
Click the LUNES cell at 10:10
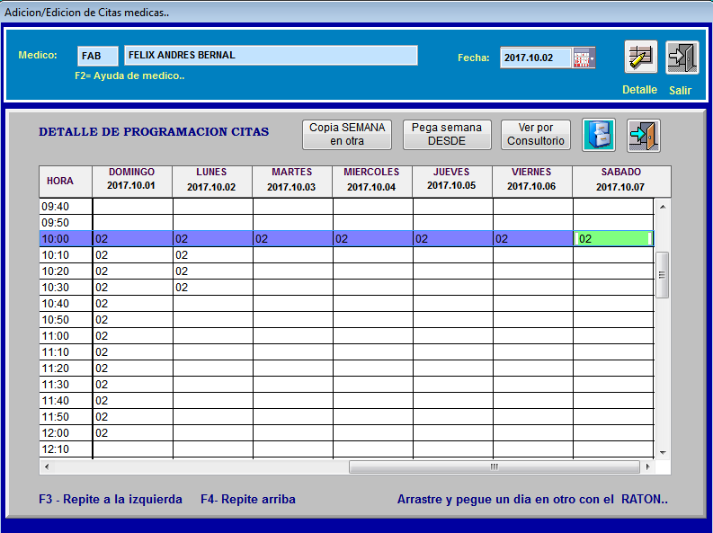pyautogui.click(x=213, y=255)
